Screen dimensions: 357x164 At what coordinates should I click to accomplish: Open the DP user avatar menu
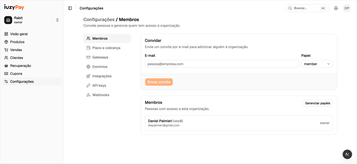(x=347, y=8)
